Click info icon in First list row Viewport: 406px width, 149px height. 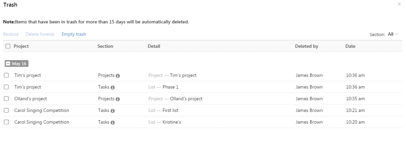coord(113,111)
